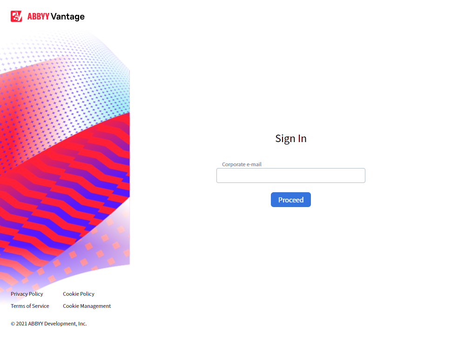The image size is (451, 338).
Task: Click the copyright symbol in the footer
Action: pyautogui.click(x=13, y=324)
